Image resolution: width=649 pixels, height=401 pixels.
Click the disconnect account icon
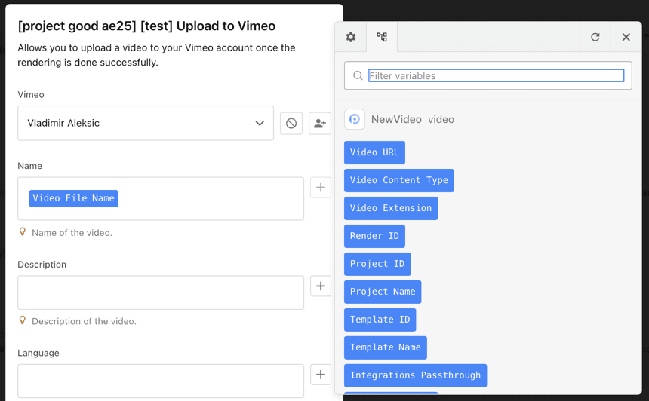click(x=291, y=123)
